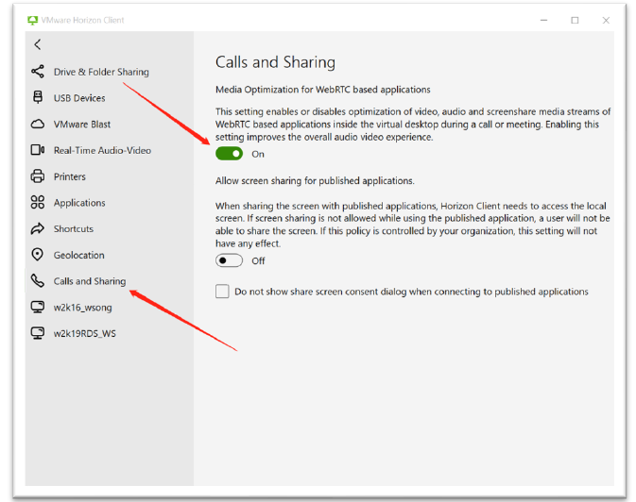Image resolution: width=636 pixels, height=502 pixels.
Task: Open the USB Devices settings label
Action: [79, 98]
